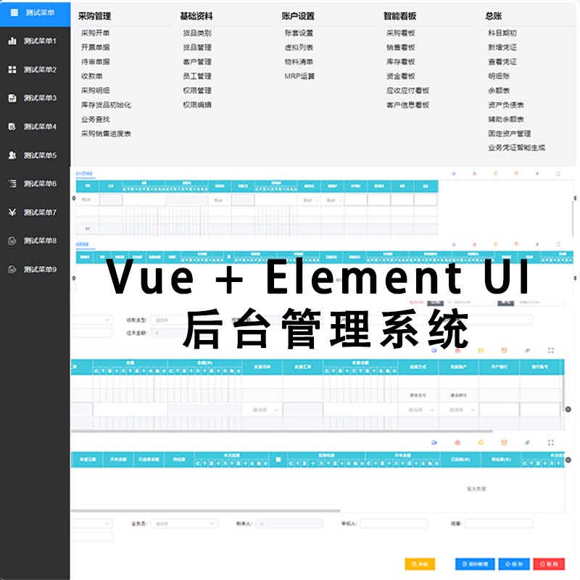The image size is (580, 580).
Task: Open 员工管理
Action: 197,76
